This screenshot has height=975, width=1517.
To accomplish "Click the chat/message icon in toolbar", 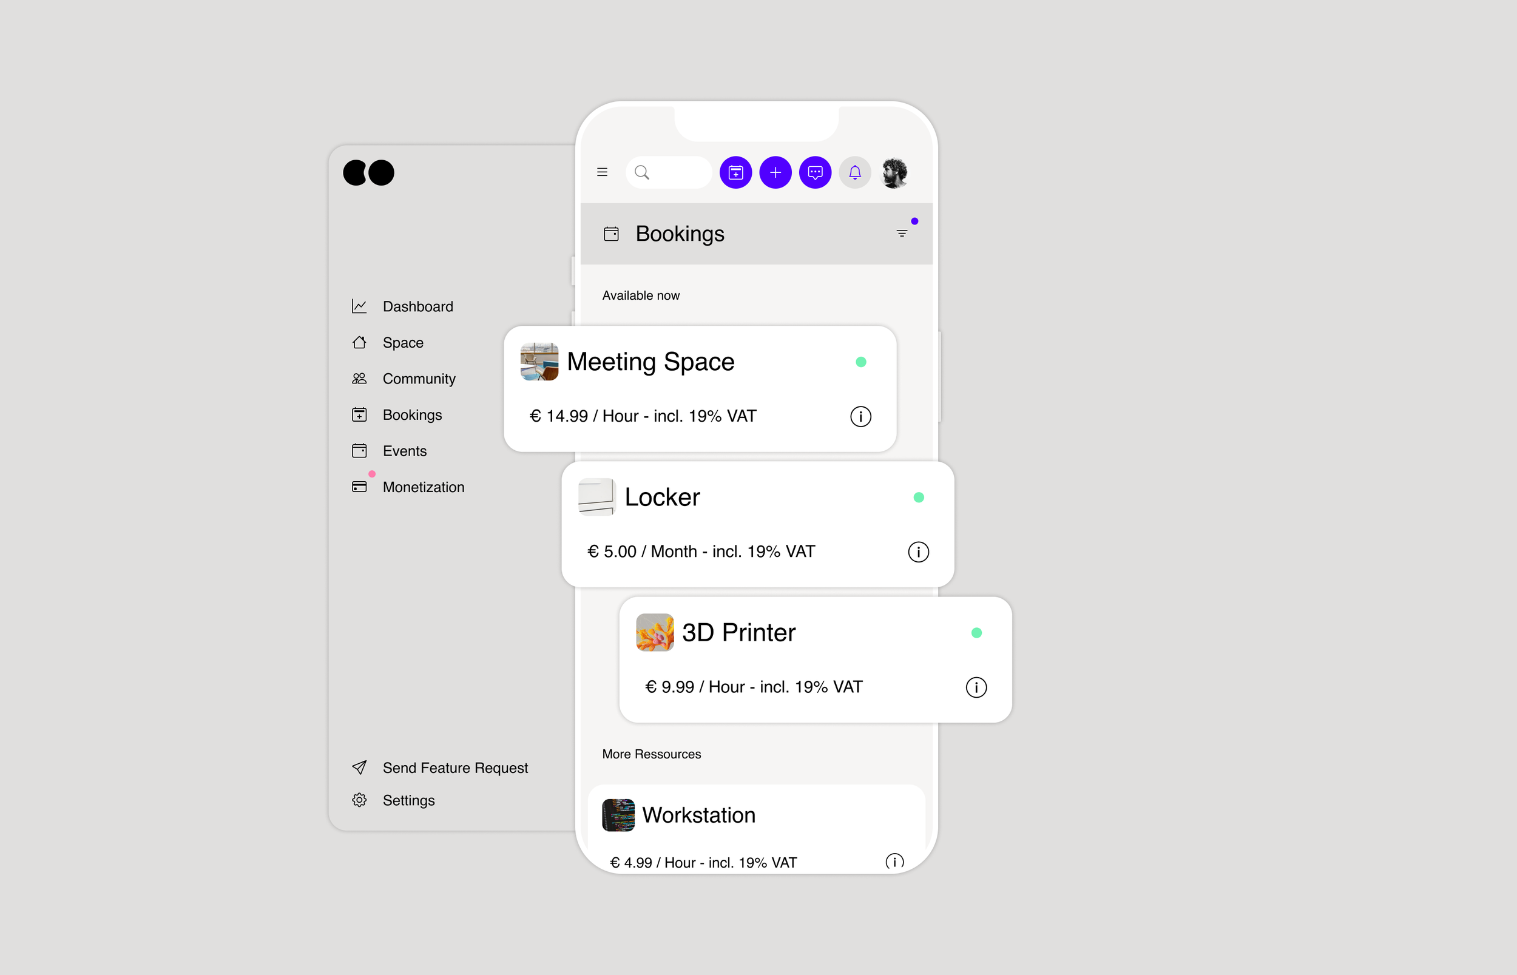I will point(816,171).
